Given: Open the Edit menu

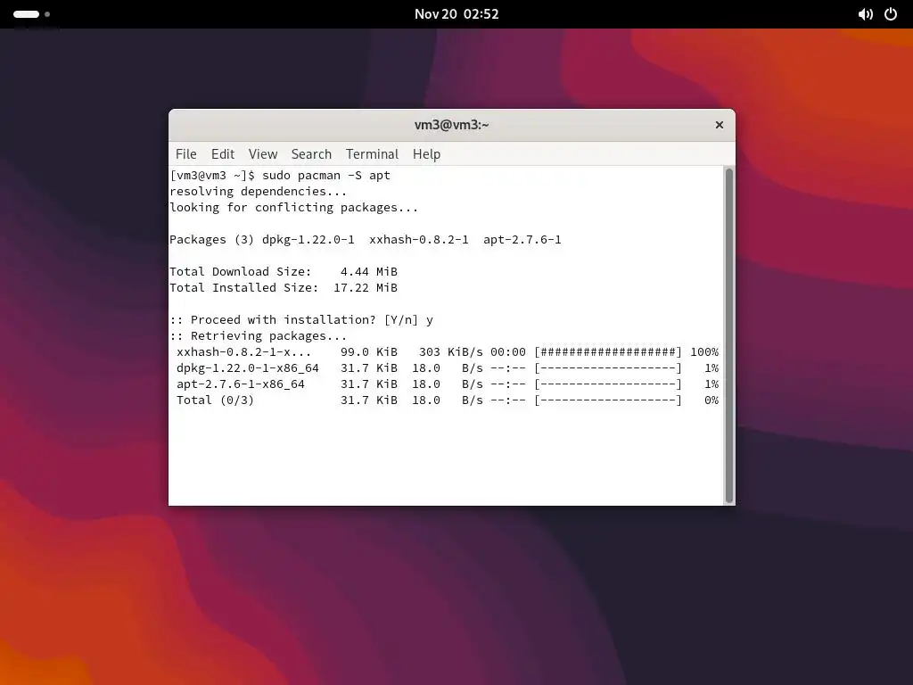Looking at the screenshot, I should pyautogui.click(x=222, y=153).
